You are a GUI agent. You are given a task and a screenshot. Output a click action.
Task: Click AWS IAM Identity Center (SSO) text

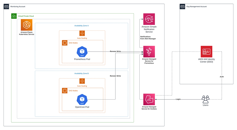point(207,60)
